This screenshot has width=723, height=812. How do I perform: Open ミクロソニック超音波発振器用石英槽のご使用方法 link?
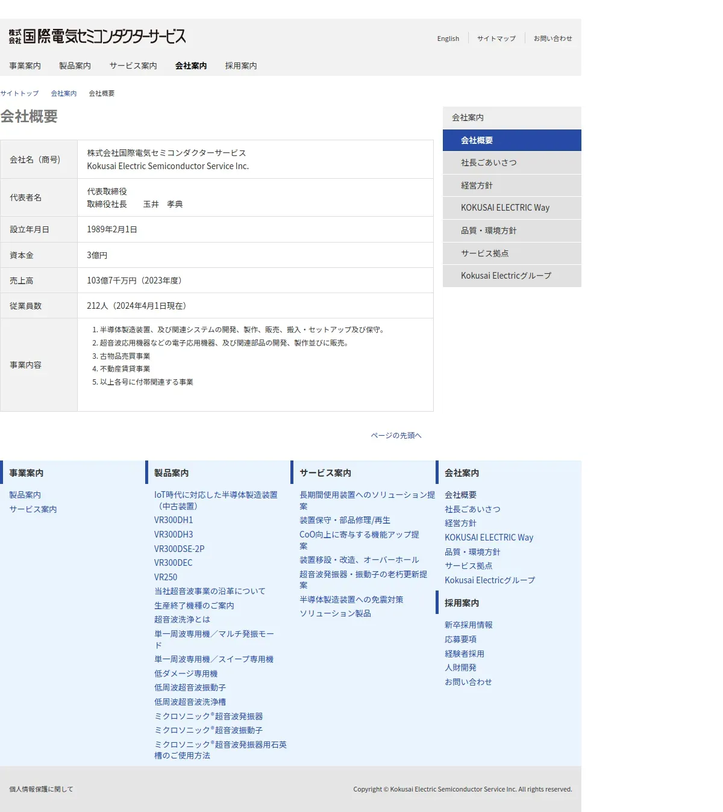tap(221, 750)
